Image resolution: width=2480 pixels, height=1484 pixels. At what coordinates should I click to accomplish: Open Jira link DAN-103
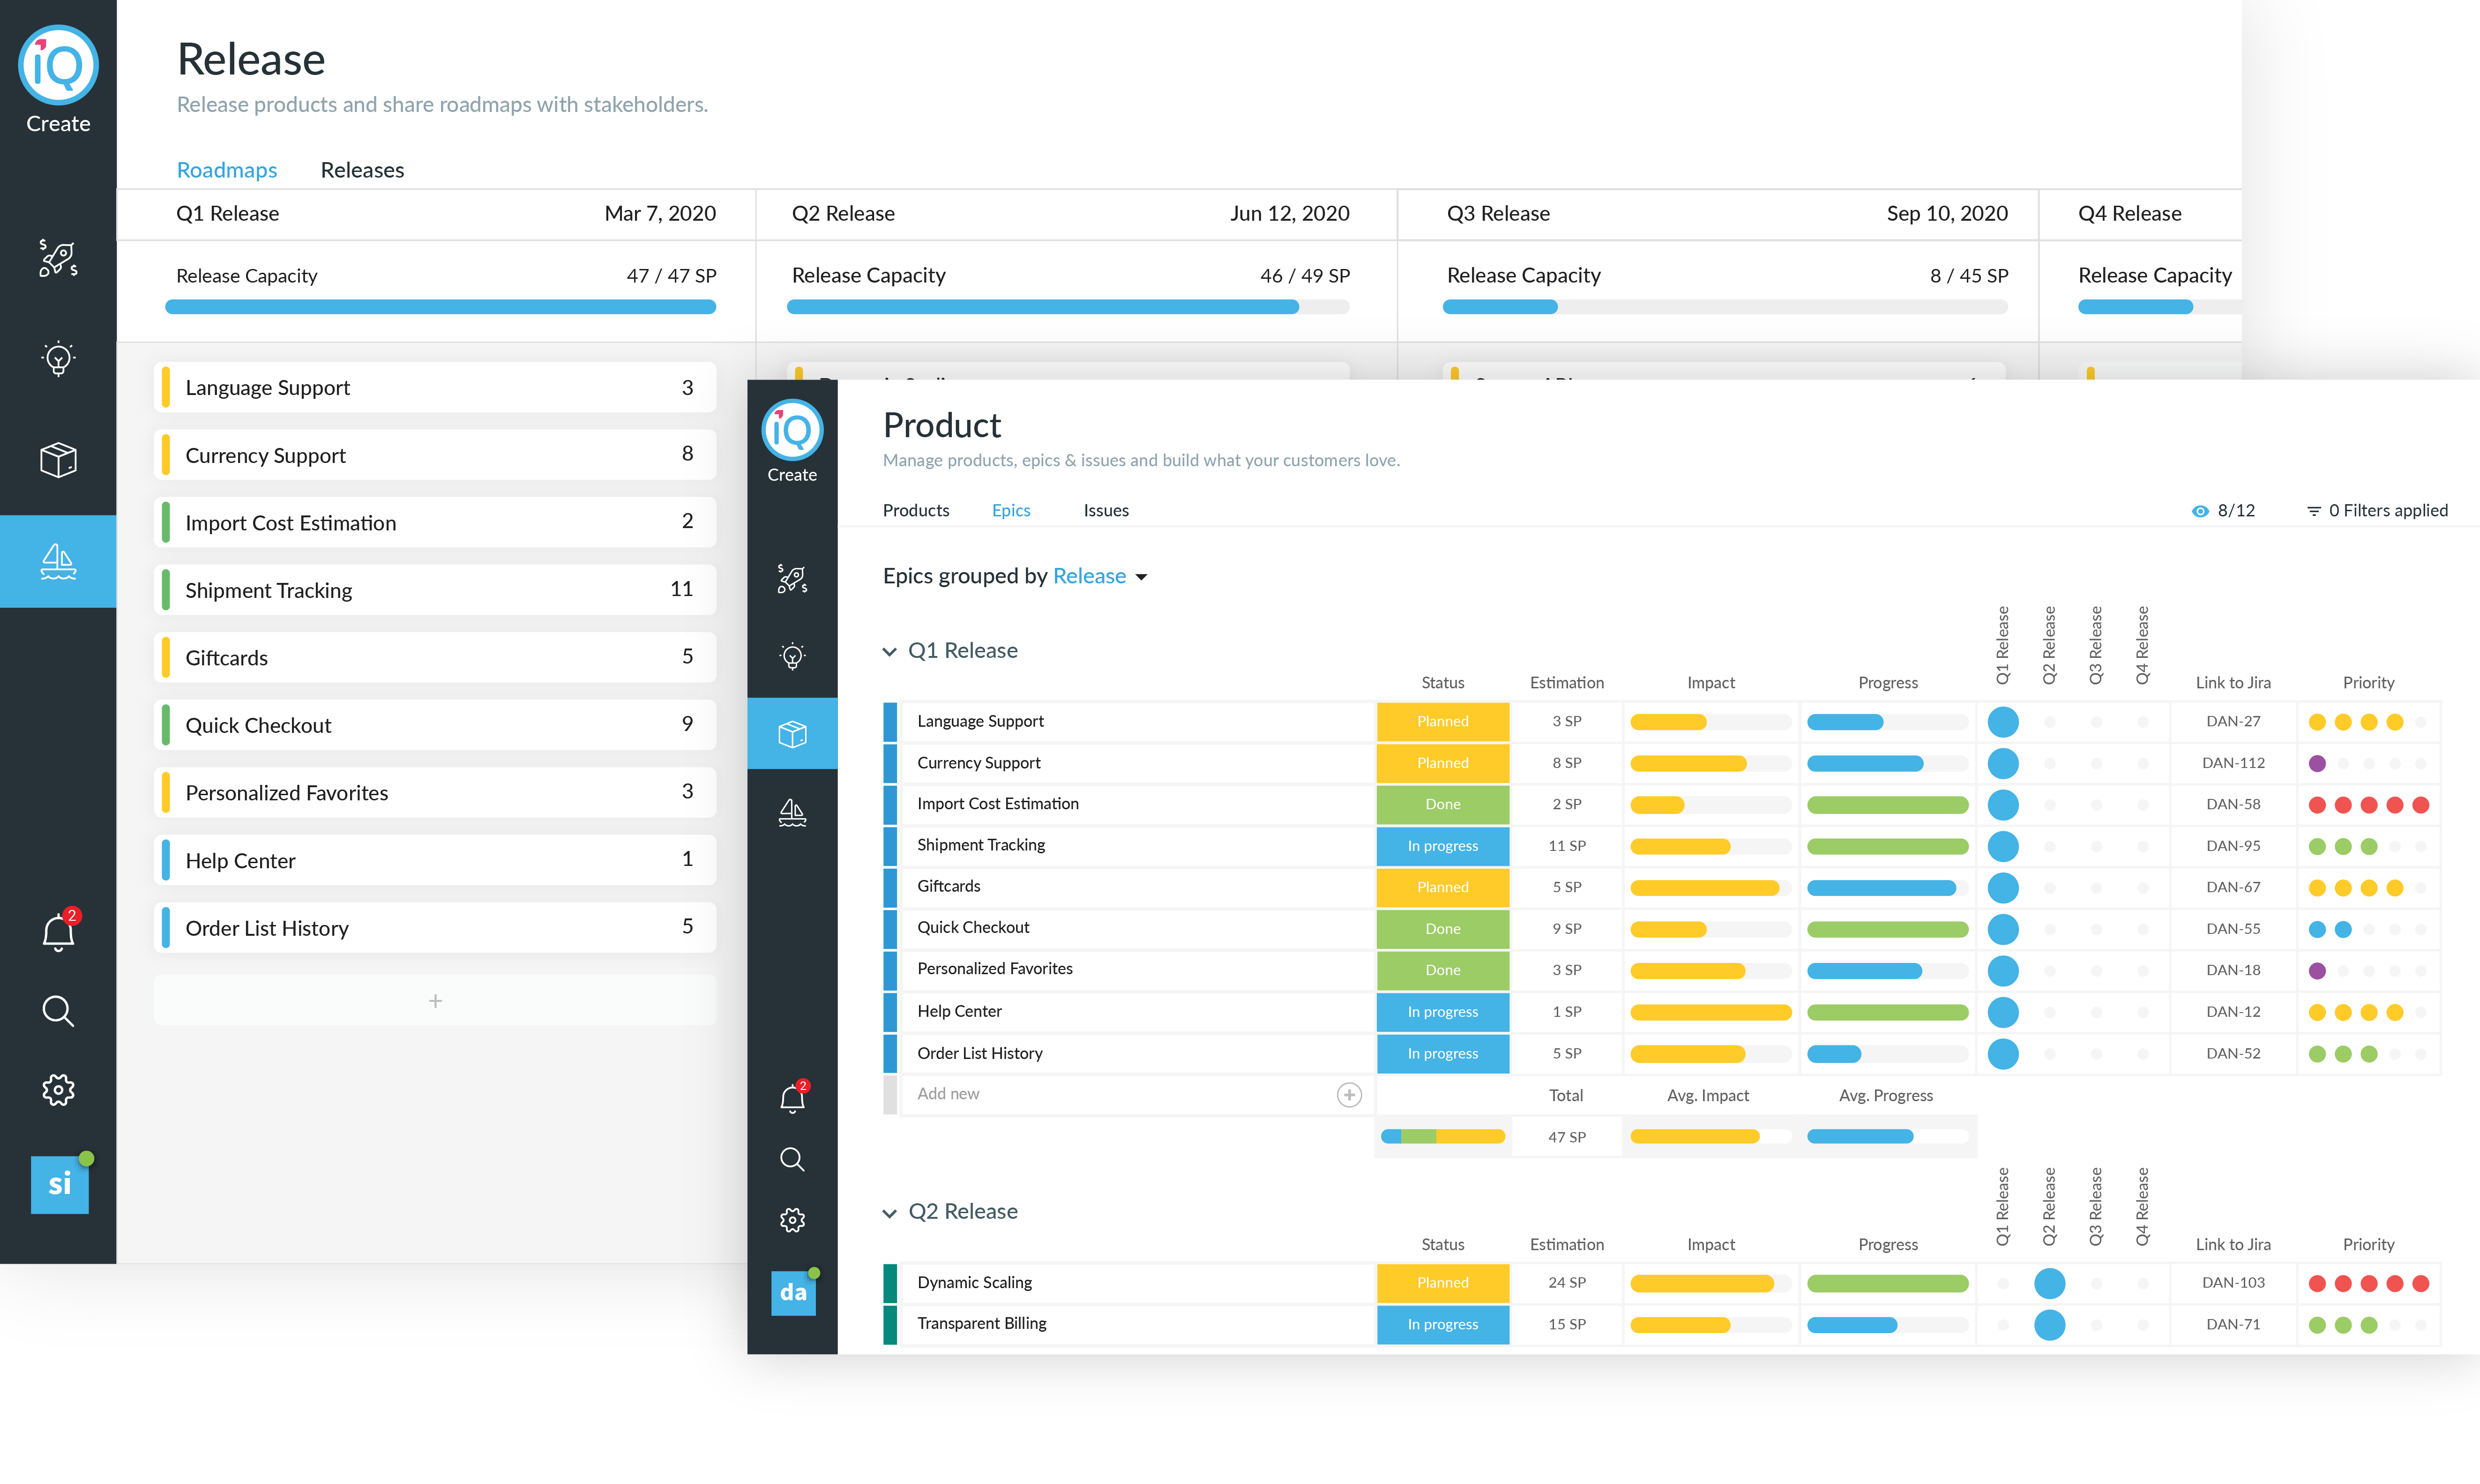coord(2233,1283)
